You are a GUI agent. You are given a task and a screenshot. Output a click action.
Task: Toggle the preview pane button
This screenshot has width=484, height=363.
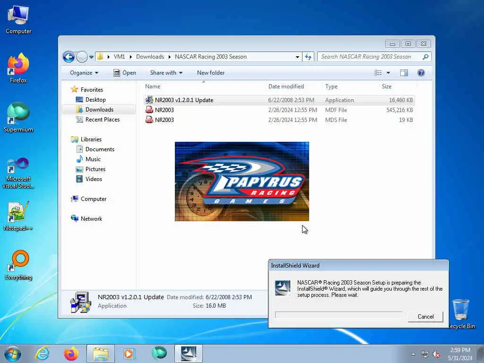[404, 73]
